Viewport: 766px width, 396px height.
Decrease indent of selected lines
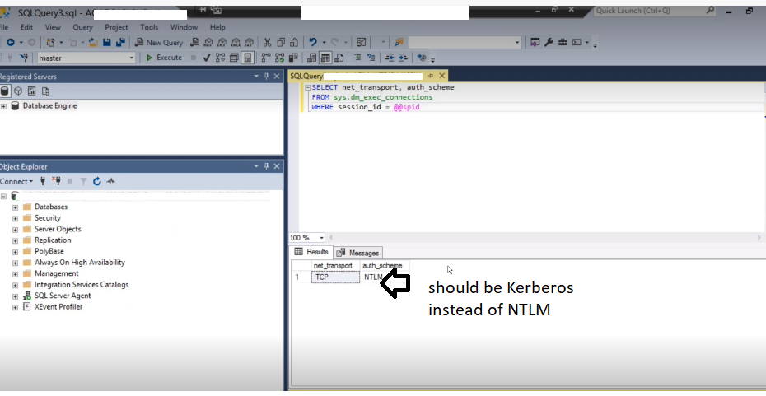[390, 58]
